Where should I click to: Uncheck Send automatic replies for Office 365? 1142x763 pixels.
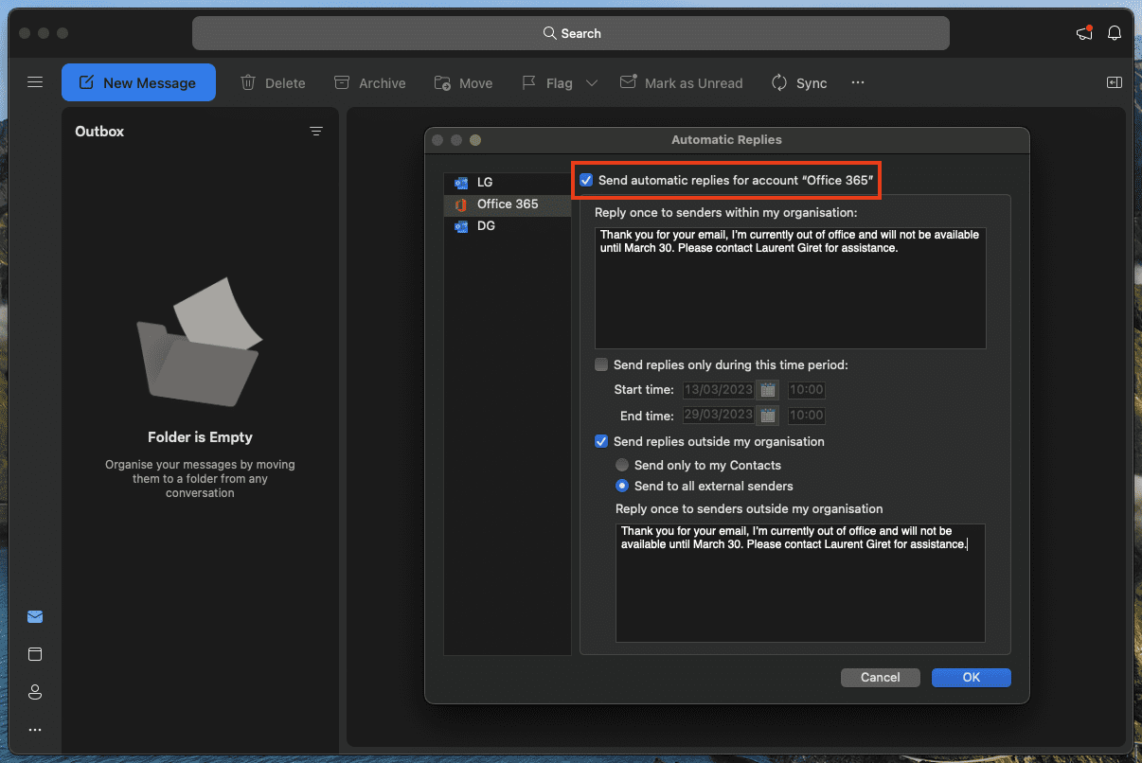585,180
